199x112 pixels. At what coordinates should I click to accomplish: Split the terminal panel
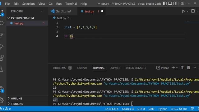coord(183,68)
